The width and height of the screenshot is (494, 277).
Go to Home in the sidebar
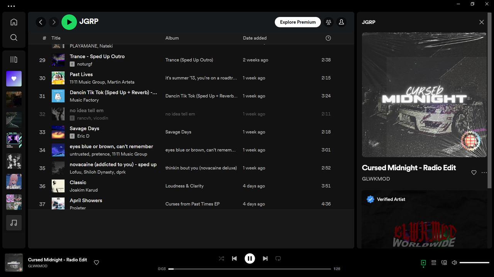point(14,22)
